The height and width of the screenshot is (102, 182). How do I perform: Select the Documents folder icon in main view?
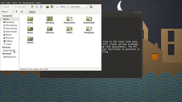(x=69, y=18)
